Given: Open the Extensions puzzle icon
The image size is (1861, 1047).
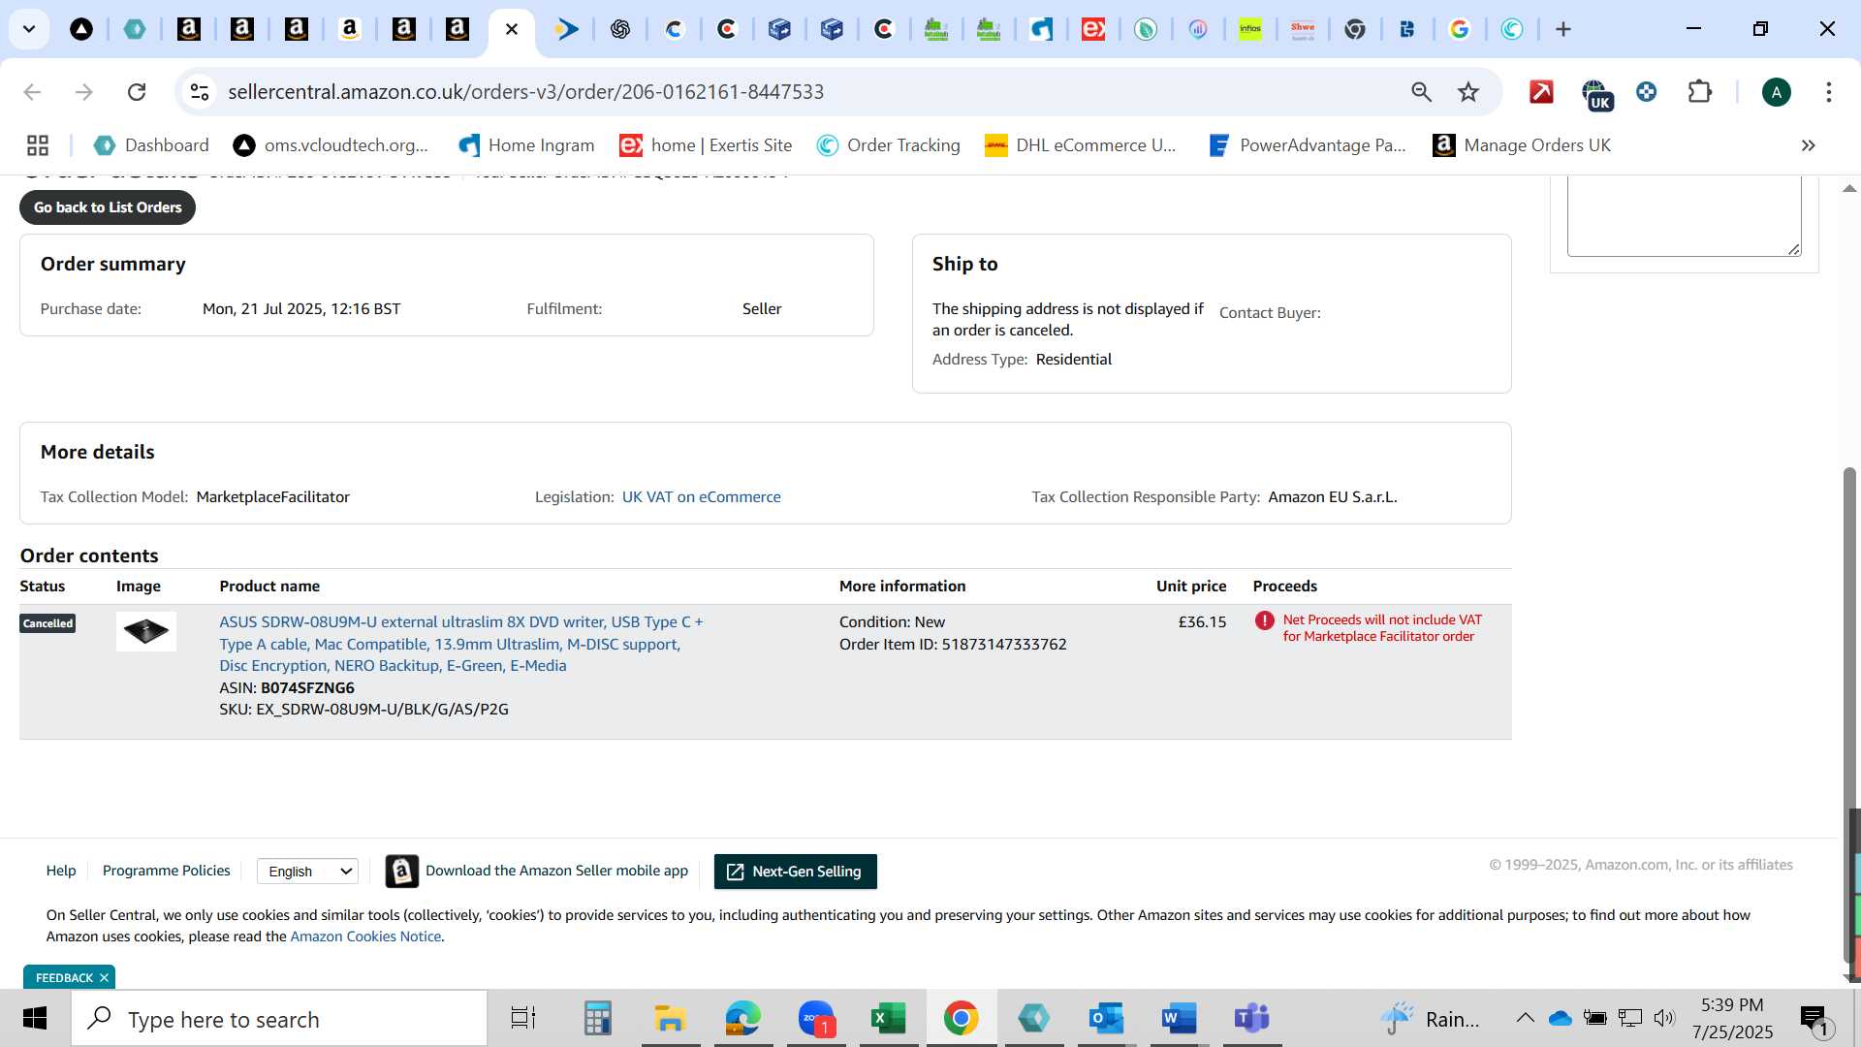Looking at the screenshot, I should (x=1699, y=92).
